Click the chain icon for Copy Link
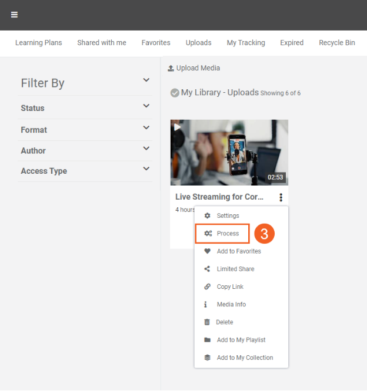Viewport: 367px width, 391px height. tap(207, 286)
